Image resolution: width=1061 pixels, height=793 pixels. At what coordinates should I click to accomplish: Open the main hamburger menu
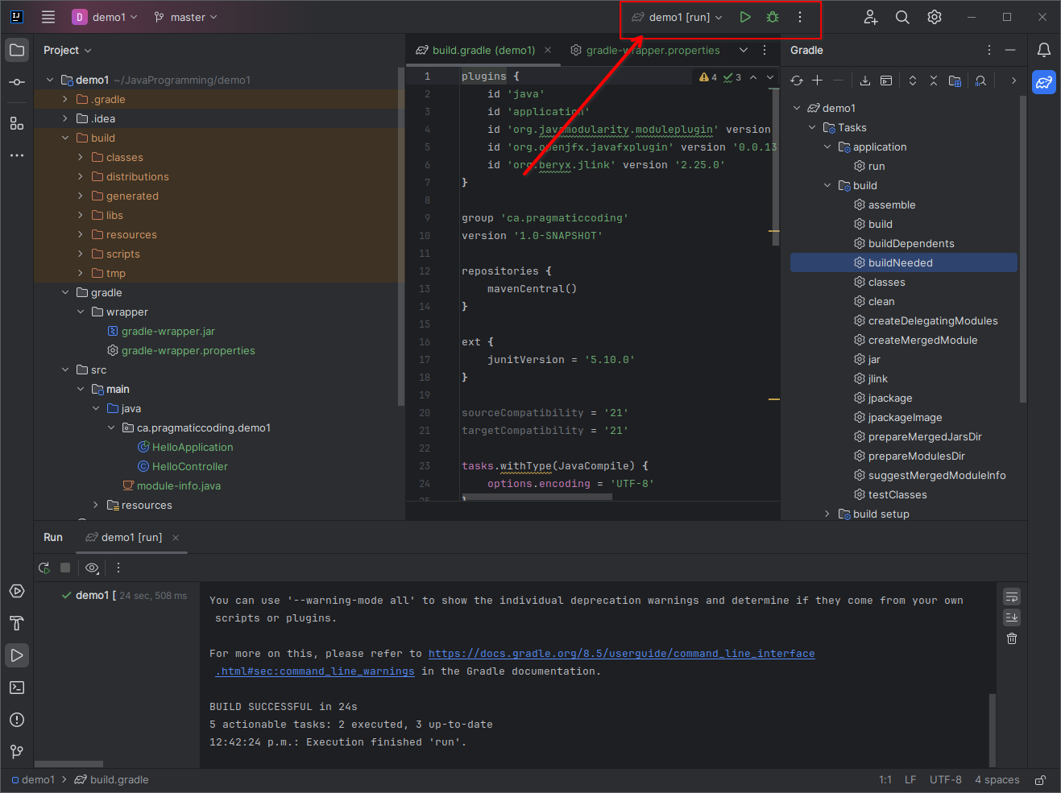48,17
